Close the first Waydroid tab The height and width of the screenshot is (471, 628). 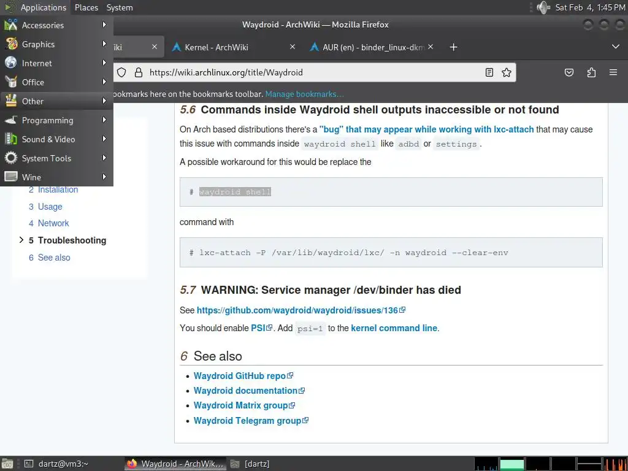tap(154, 47)
